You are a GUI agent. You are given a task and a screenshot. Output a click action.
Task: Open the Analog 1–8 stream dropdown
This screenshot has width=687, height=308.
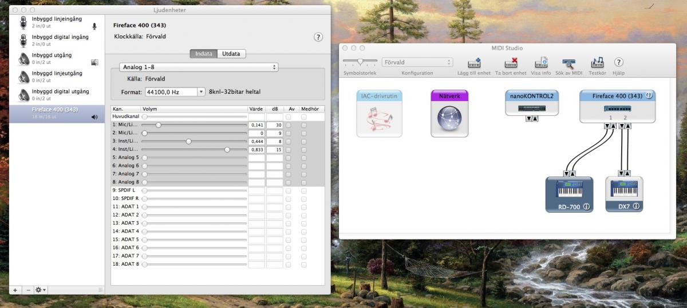click(x=198, y=67)
